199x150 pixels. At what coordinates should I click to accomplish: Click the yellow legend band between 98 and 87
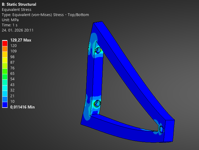pyautogui.click(x=5, y=59)
